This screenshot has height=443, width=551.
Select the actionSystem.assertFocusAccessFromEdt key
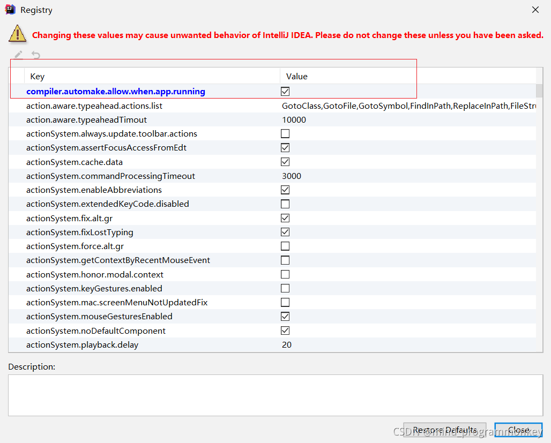pyautogui.click(x=106, y=147)
